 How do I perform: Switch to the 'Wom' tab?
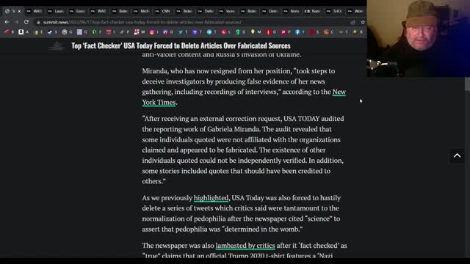point(355,11)
